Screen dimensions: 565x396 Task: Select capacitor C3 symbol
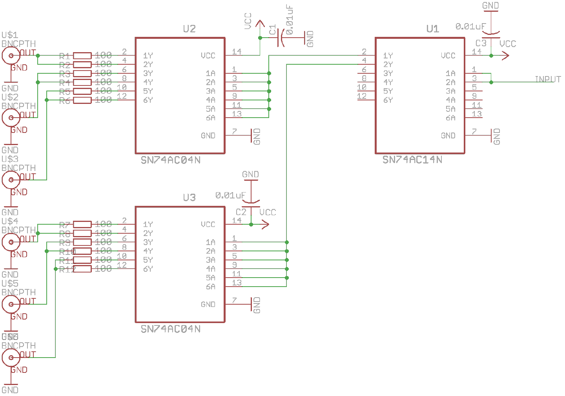point(491,35)
